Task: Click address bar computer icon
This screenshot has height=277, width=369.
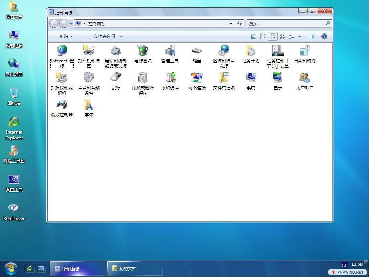Action: click(x=78, y=23)
